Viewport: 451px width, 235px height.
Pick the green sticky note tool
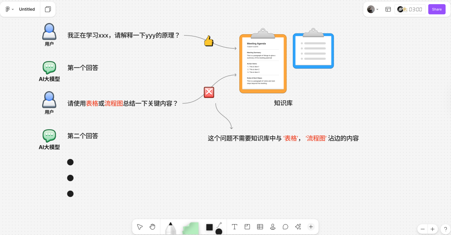191,228
